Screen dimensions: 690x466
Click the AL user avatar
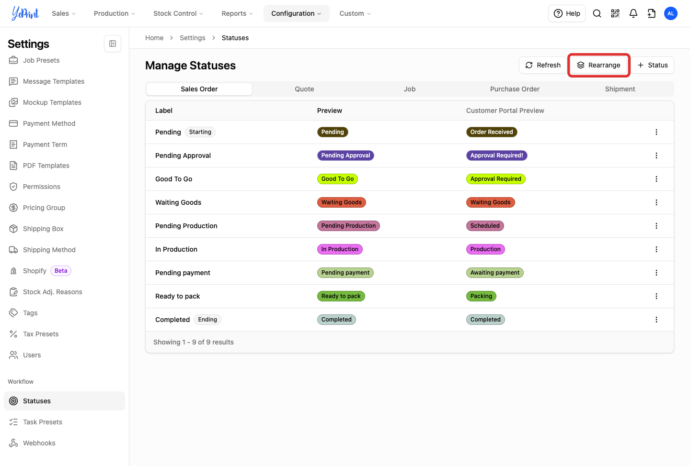click(671, 13)
